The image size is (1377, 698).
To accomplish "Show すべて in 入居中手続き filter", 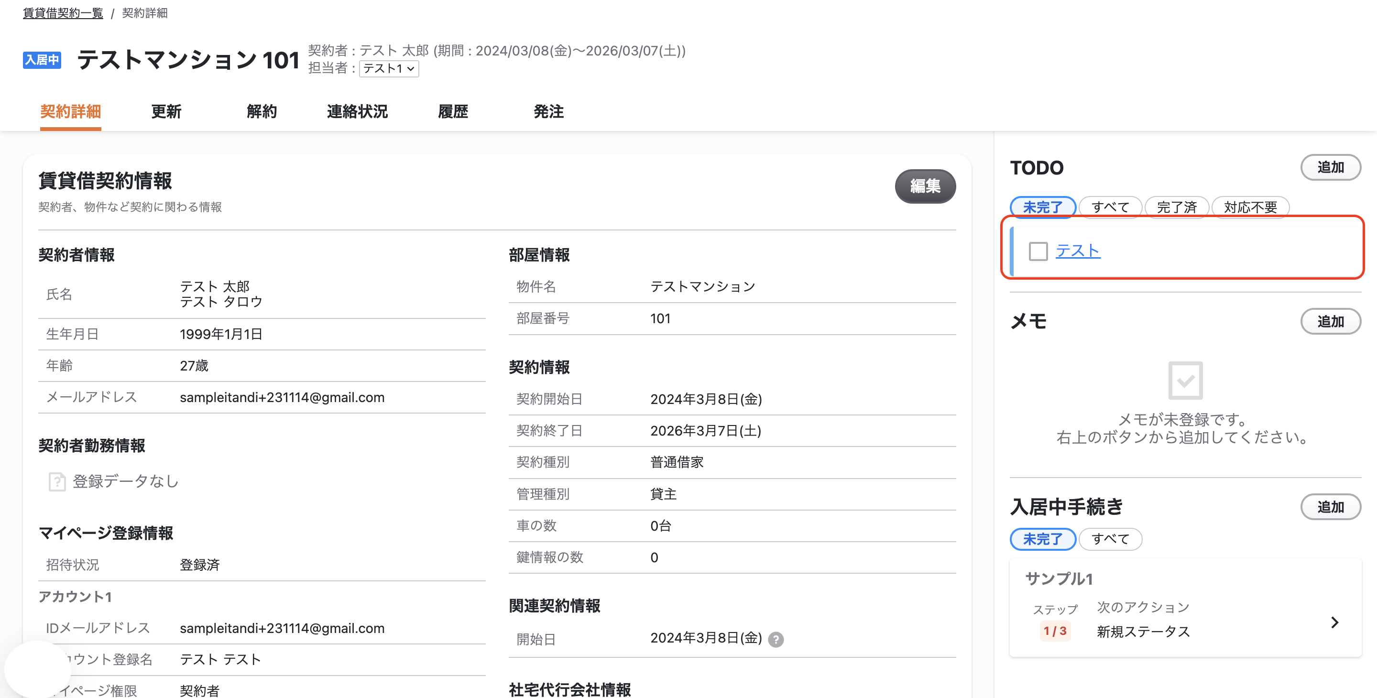I will pos(1110,539).
